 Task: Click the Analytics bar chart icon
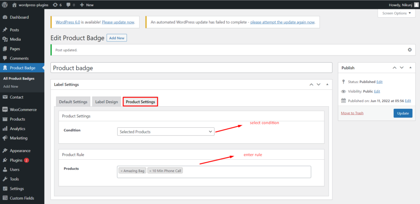coord(5,128)
